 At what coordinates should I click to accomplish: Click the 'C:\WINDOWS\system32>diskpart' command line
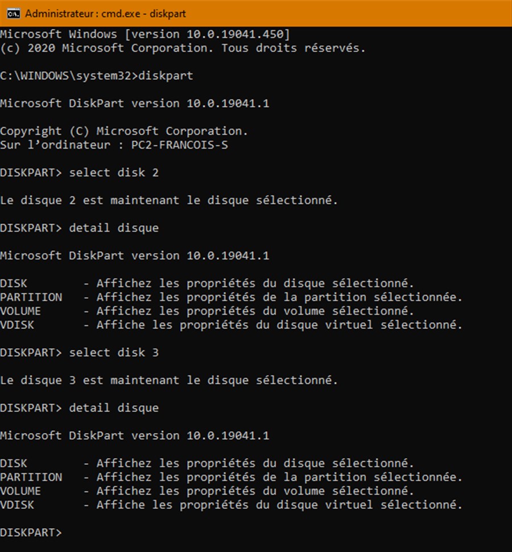pos(96,76)
